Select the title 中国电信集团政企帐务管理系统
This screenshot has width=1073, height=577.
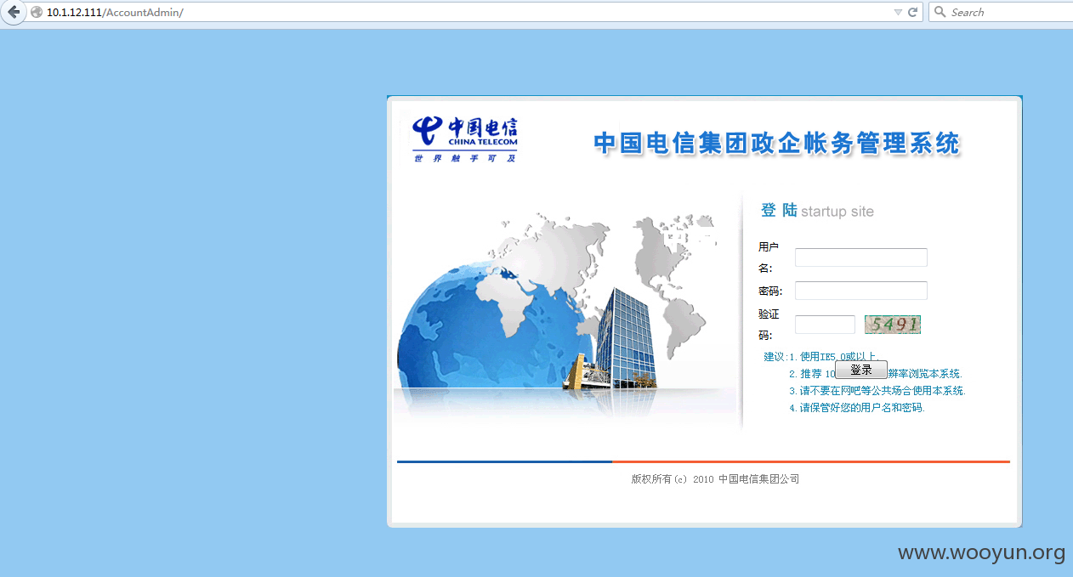pyautogui.click(x=776, y=143)
